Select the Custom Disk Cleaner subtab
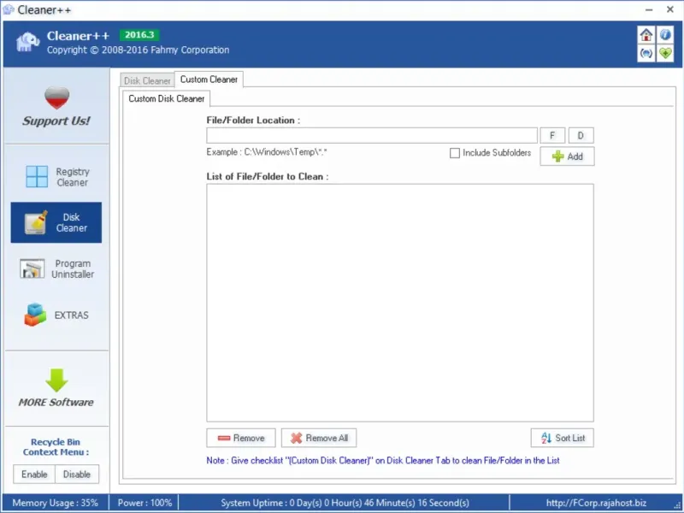 [x=166, y=98]
